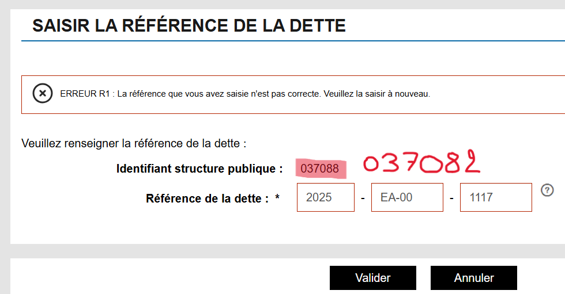The image size is (565, 294).
Task: Click into the 1117 number field
Action: click(x=495, y=197)
